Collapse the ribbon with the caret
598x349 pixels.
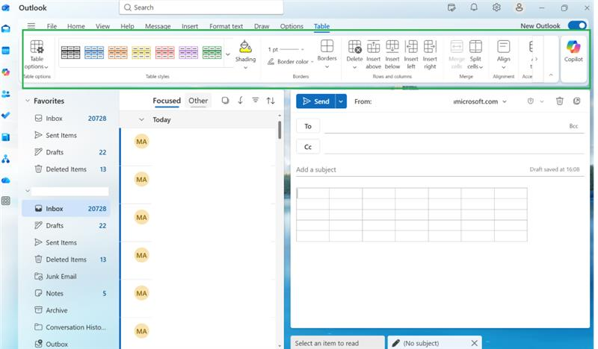[551, 75]
